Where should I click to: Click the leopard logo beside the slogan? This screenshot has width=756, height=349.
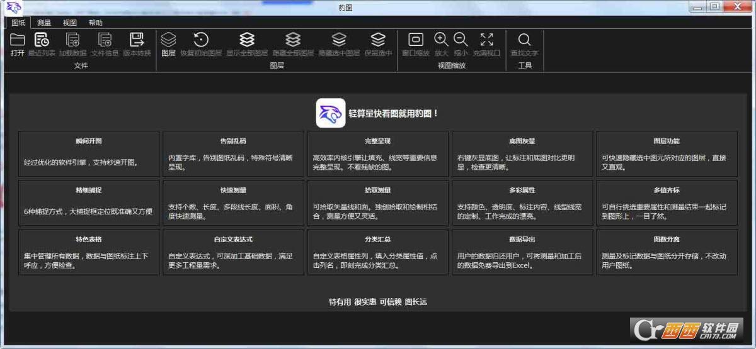pos(331,113)
